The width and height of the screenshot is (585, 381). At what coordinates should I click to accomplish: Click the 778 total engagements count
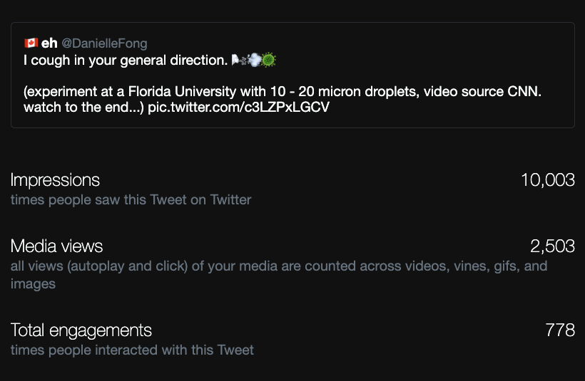tap(560, 330)
